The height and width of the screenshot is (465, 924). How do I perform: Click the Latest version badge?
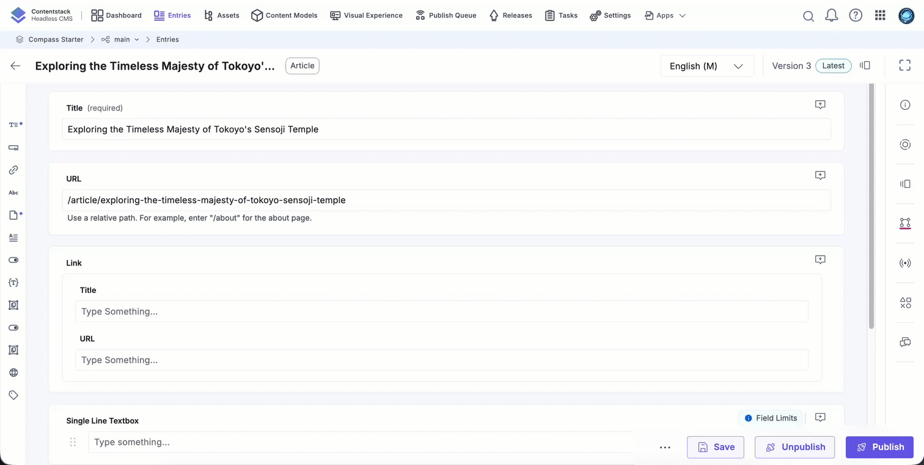point(834,66)
